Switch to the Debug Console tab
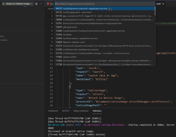The width and height of the screenshot is (176, 137). (x=81, y=111)
